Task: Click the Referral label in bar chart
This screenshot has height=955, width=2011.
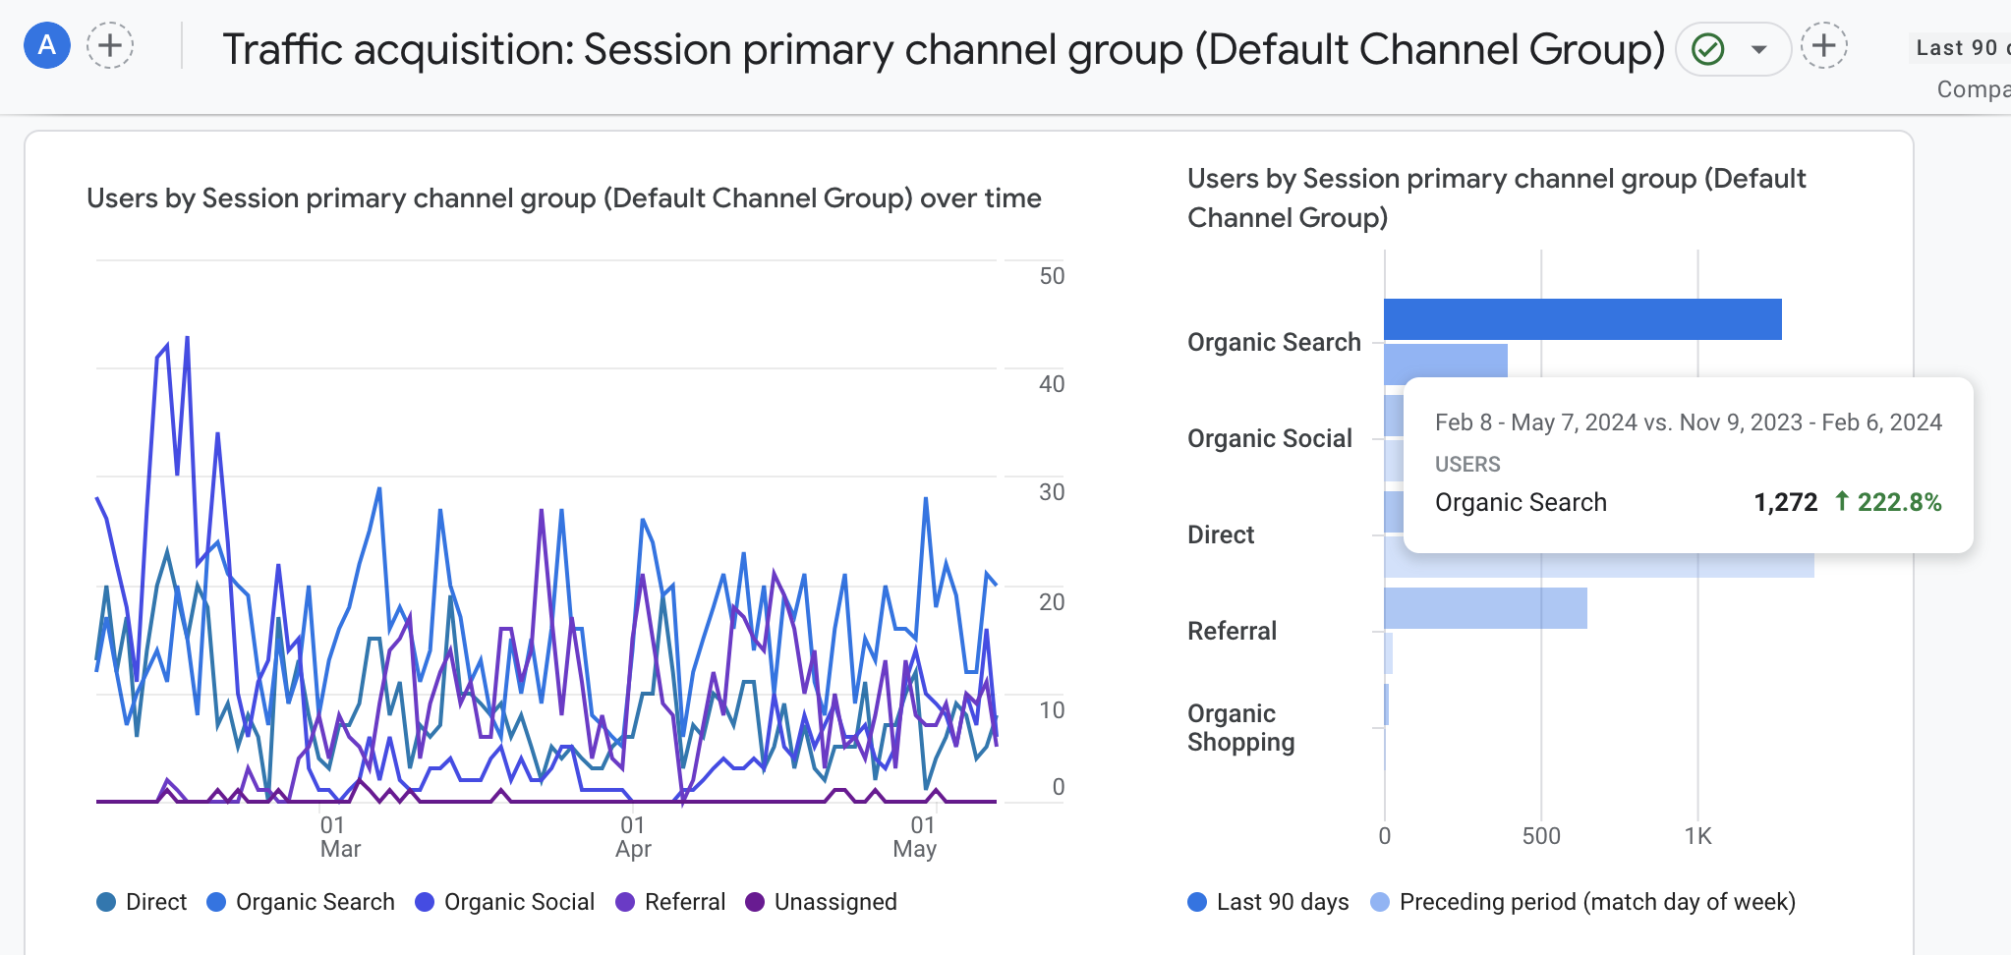Action: pos(1232,631)
